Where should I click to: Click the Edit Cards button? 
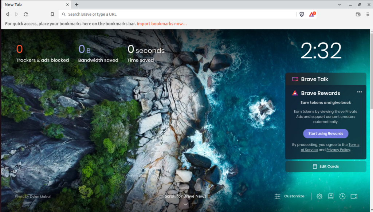coord(326,166)
